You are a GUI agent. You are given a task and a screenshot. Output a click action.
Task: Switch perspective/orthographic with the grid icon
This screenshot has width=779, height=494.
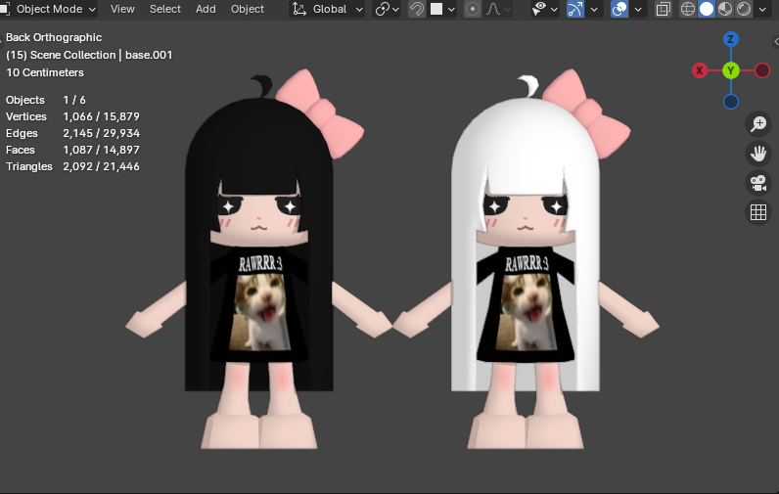pos(758,212)
